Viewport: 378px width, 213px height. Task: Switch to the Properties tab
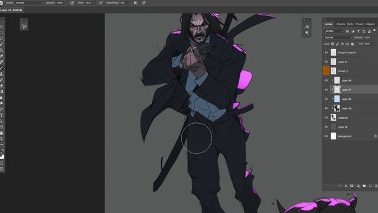360,24
